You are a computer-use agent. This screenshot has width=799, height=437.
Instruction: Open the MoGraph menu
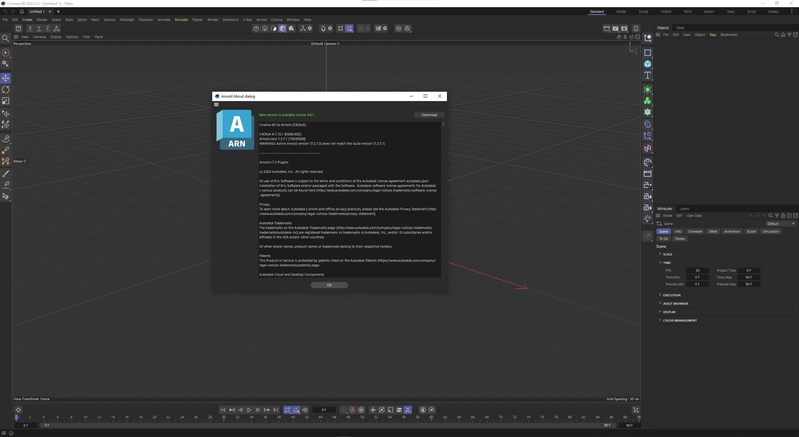[127, 20]
